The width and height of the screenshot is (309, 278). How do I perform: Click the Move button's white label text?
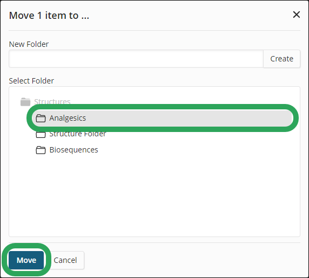point(26,260)
